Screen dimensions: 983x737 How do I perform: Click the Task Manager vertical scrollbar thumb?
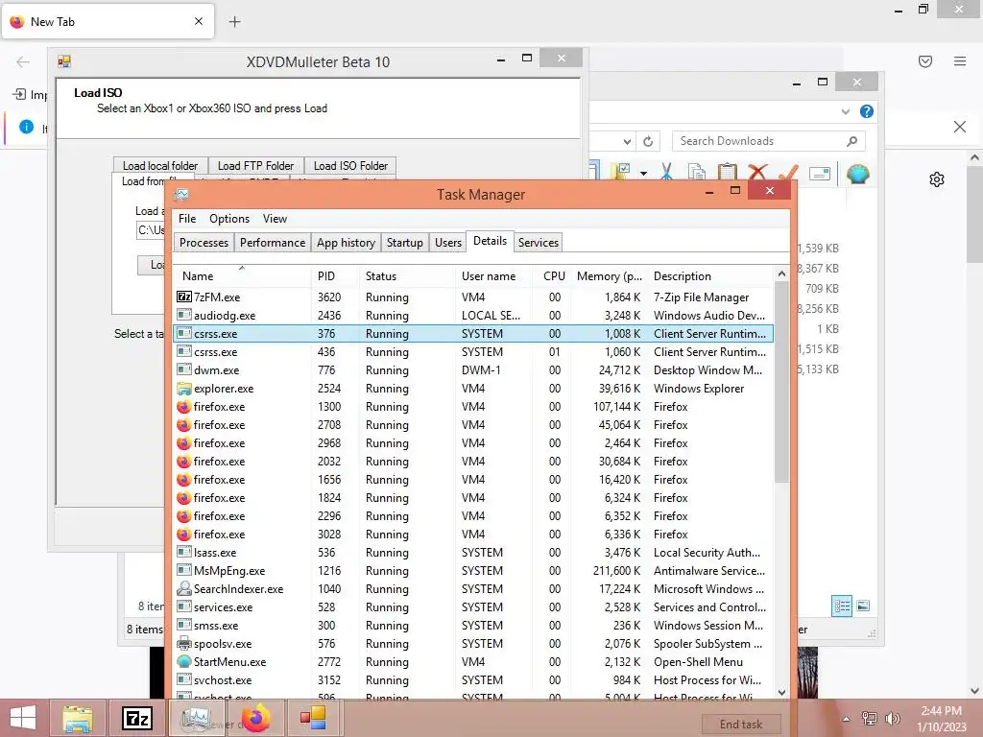[781, 381]
